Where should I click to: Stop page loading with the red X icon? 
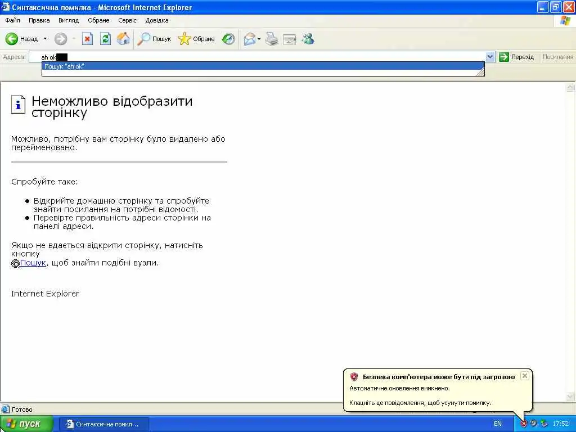(x=87, y=39)
